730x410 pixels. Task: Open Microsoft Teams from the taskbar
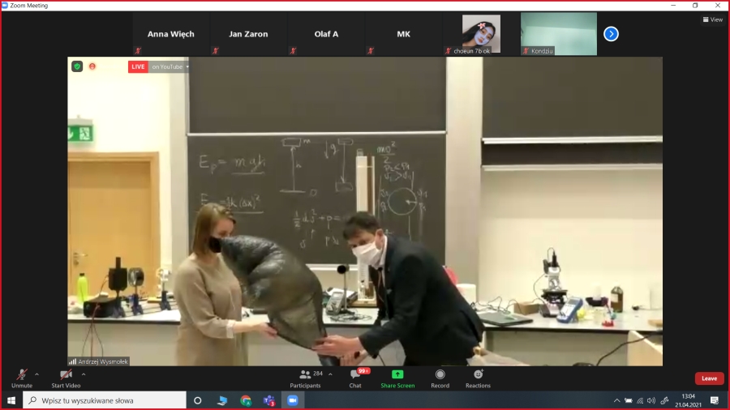(x=268, y=400)
